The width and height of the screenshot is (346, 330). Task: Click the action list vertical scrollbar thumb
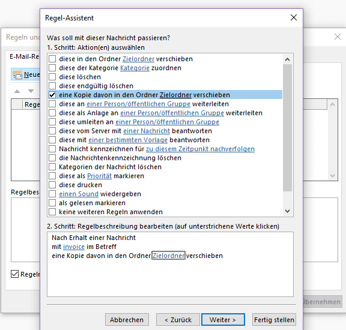coord(287,128)
